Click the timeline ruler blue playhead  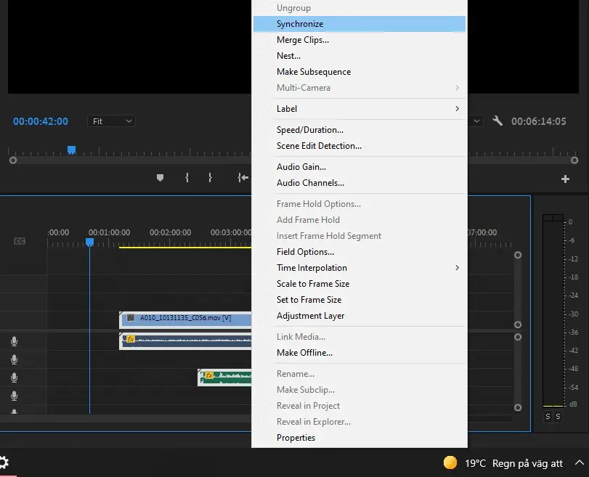click(89, 242)
